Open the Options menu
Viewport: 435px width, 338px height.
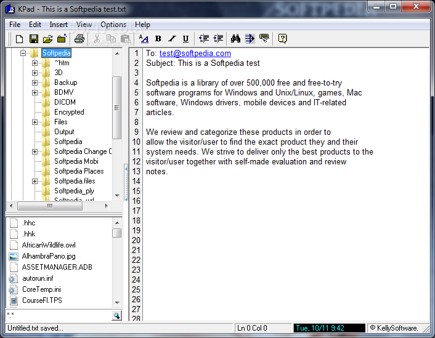tap(113, 25)
